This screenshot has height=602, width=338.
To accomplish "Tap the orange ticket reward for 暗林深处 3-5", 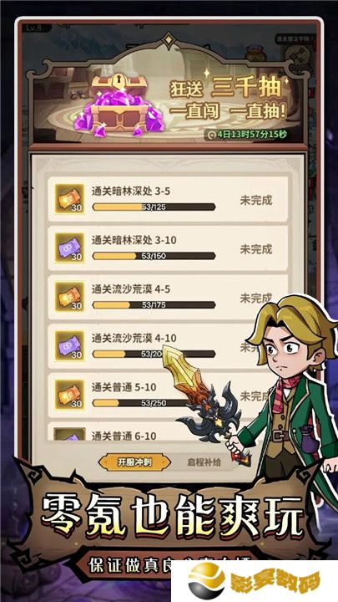I will pos(69,199).
